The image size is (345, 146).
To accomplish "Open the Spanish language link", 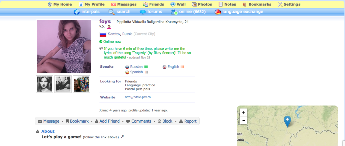I will coord(136,72).
